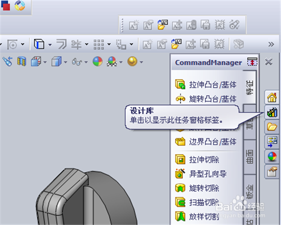
Task: Toggle CommandManager auto-collapse icon
Action: point(252,62)
